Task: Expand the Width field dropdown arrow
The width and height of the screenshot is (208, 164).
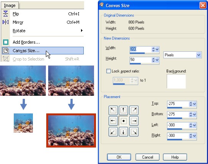Action: tap(157, 49)
